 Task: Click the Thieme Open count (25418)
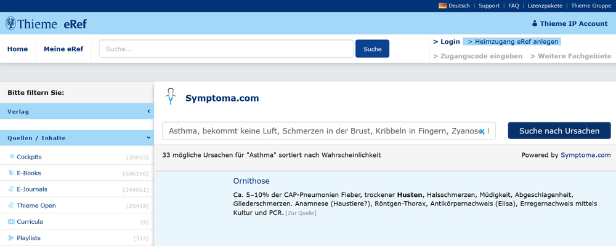click(x=137, y=205)
